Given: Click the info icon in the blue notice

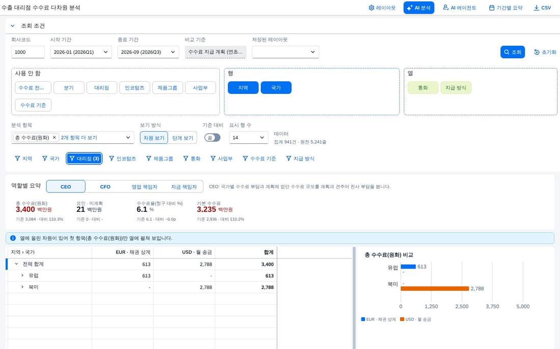Looking at the screenshot, I should [13, 238].
